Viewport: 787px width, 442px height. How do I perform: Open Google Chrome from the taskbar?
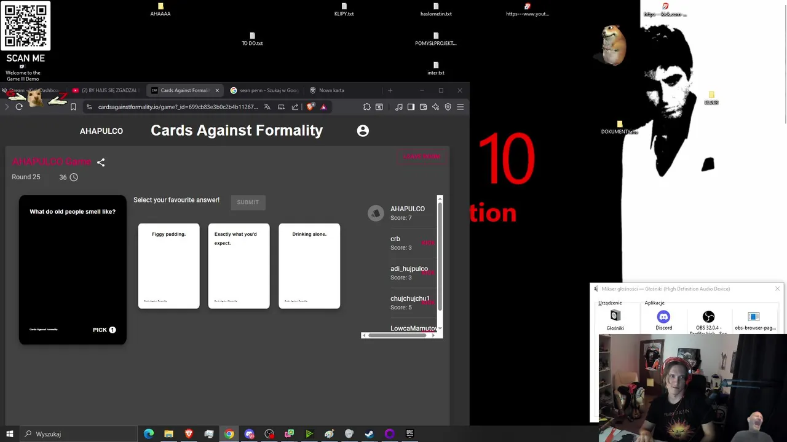tap(229, 434)
